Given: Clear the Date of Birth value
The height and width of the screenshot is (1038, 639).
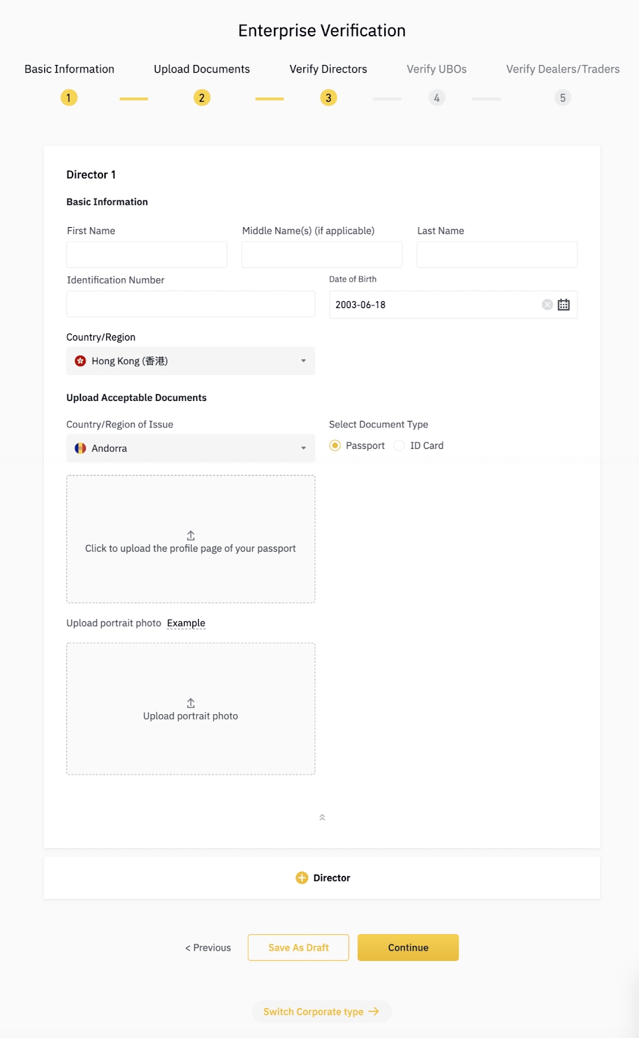Looking at the screenshot, I should tap(547, 305).
